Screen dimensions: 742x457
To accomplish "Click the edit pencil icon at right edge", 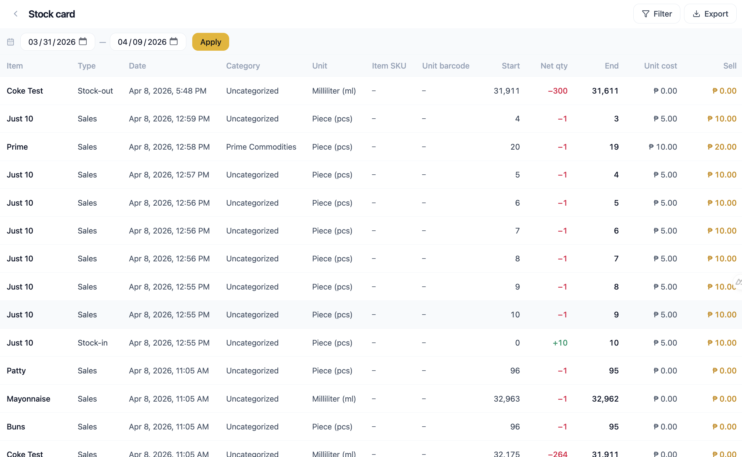I will tap(739, 282).
